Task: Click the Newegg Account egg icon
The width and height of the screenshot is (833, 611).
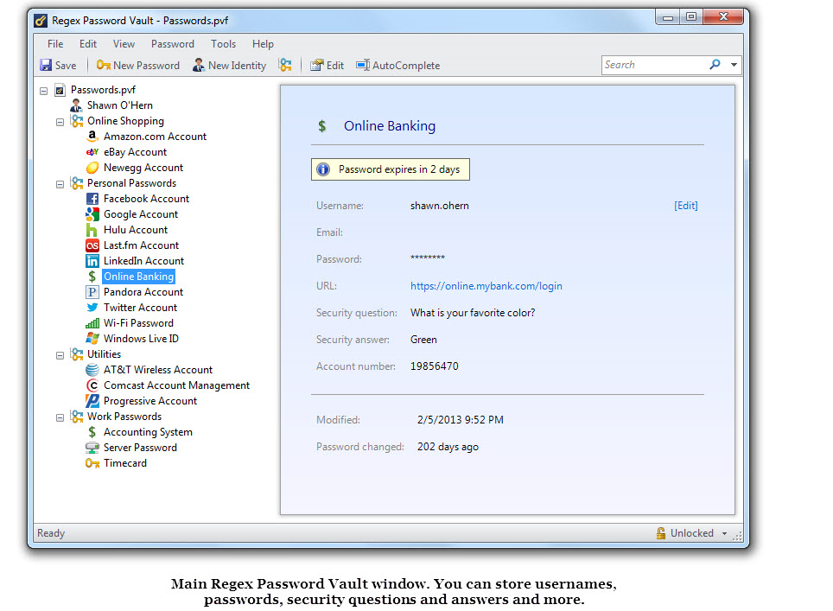Action: point(92,168)
